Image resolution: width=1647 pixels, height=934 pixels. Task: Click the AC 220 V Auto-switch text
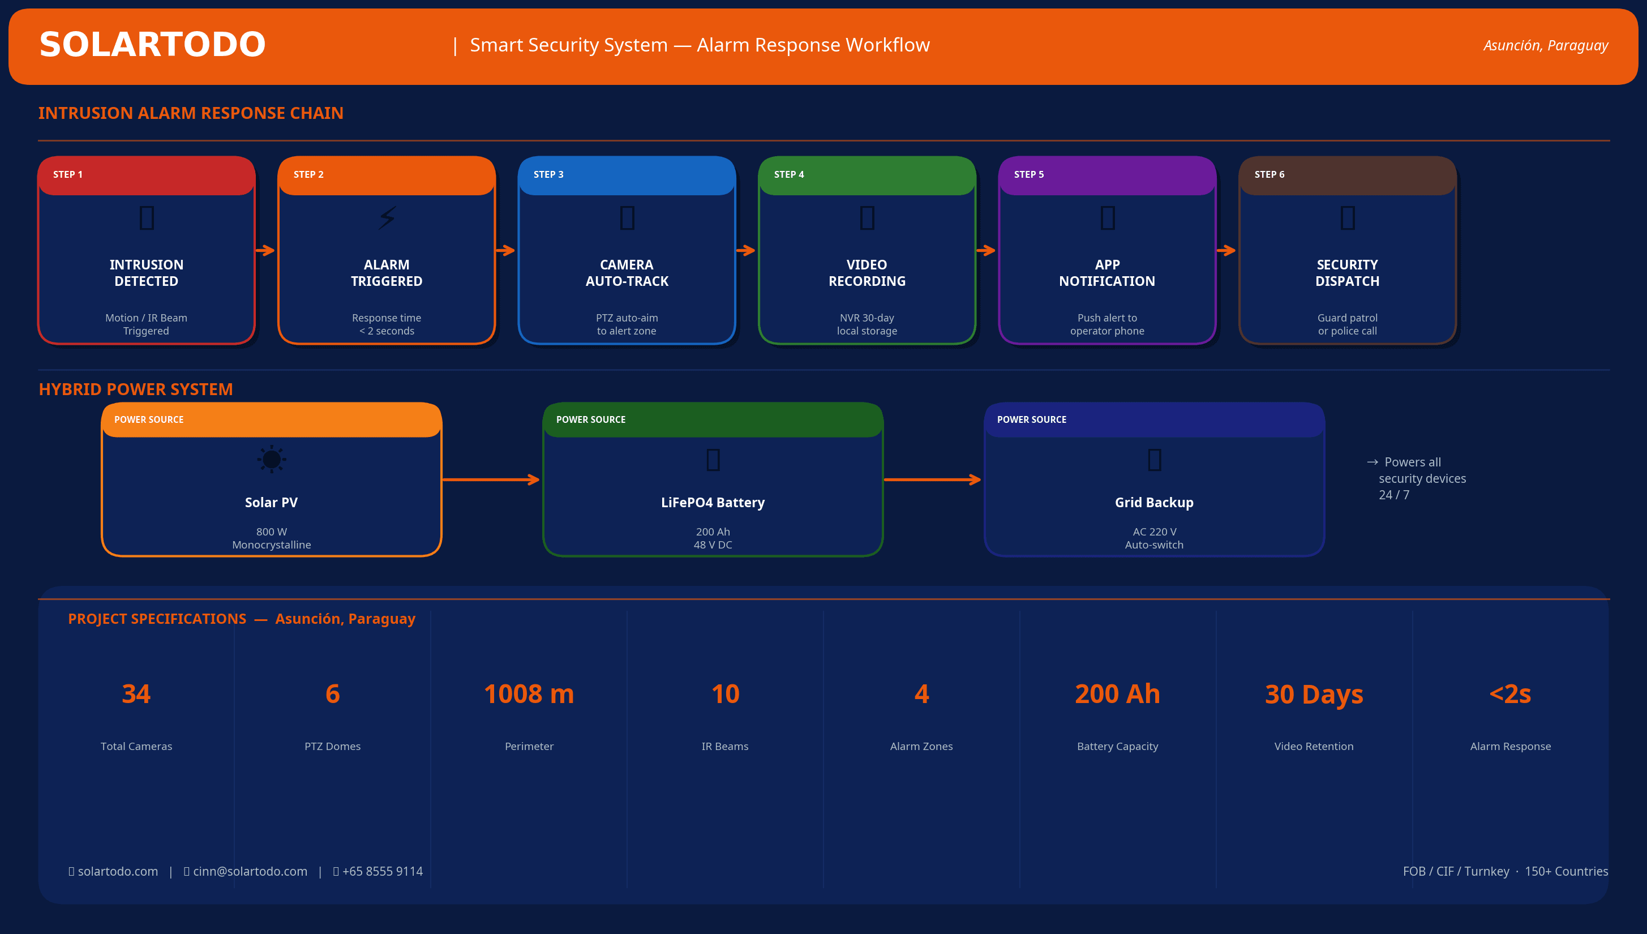pyautogui.click(x=1154, y=538)
